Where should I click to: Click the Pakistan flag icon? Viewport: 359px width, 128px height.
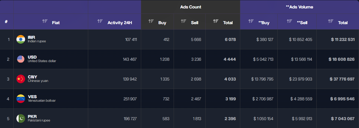coord(21,119)
